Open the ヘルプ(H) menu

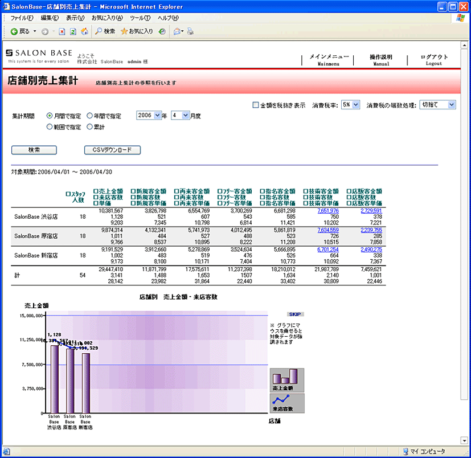[x=168, y=18]
